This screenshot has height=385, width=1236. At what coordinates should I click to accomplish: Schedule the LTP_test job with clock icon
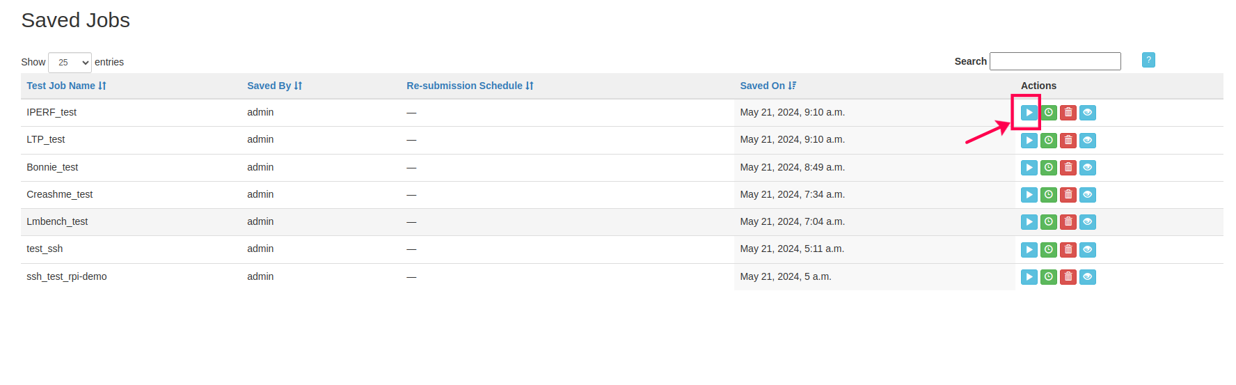pyautogui.click(x=1048, y=141)
